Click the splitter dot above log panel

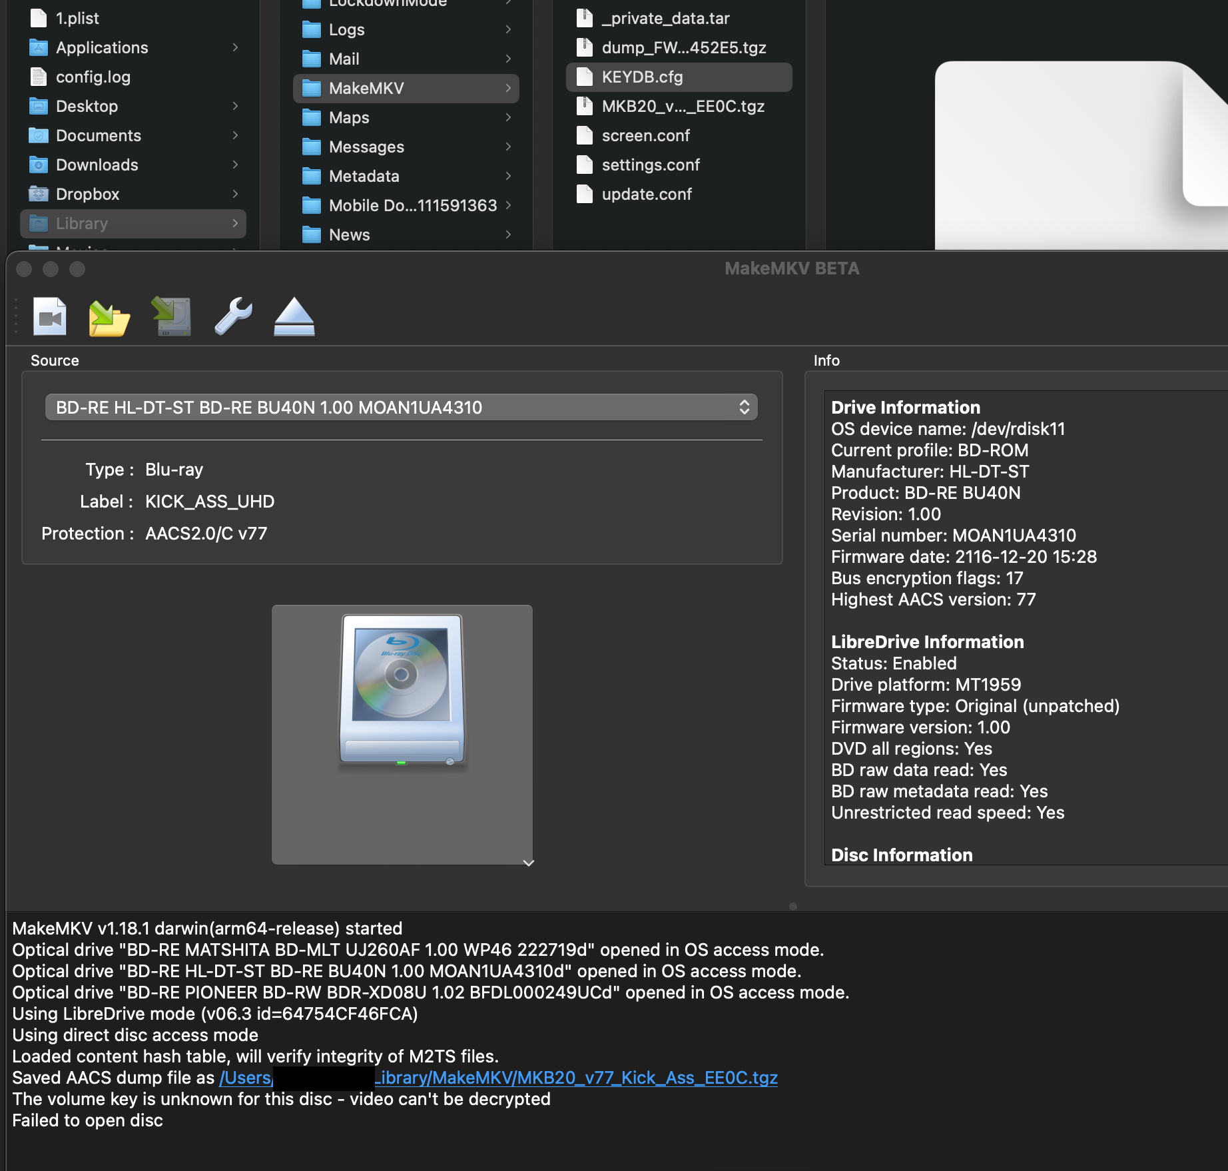tap(792, 906)
